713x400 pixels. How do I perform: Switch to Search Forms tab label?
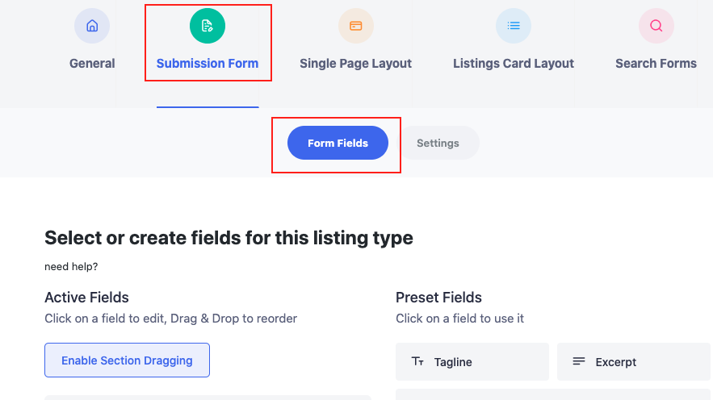656,63
